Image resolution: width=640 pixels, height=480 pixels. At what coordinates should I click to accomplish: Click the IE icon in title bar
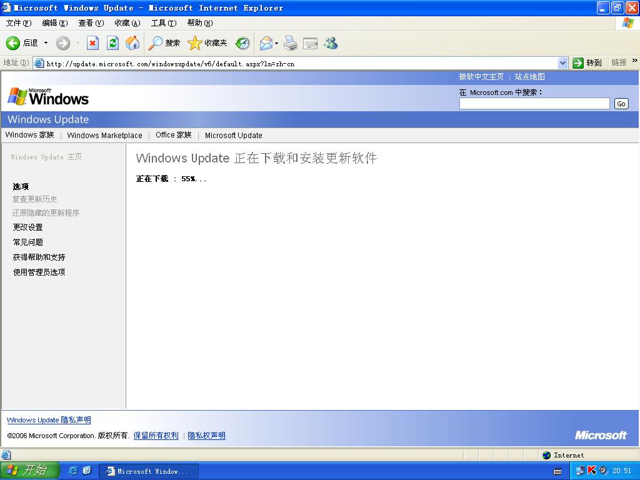tap(6, 7)
